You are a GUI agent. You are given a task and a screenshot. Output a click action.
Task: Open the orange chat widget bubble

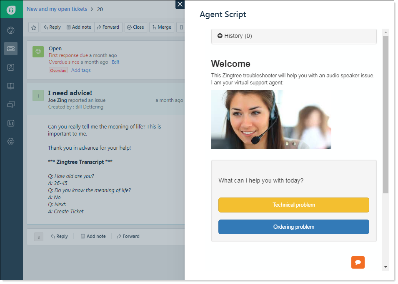click(x=358, y=262)
